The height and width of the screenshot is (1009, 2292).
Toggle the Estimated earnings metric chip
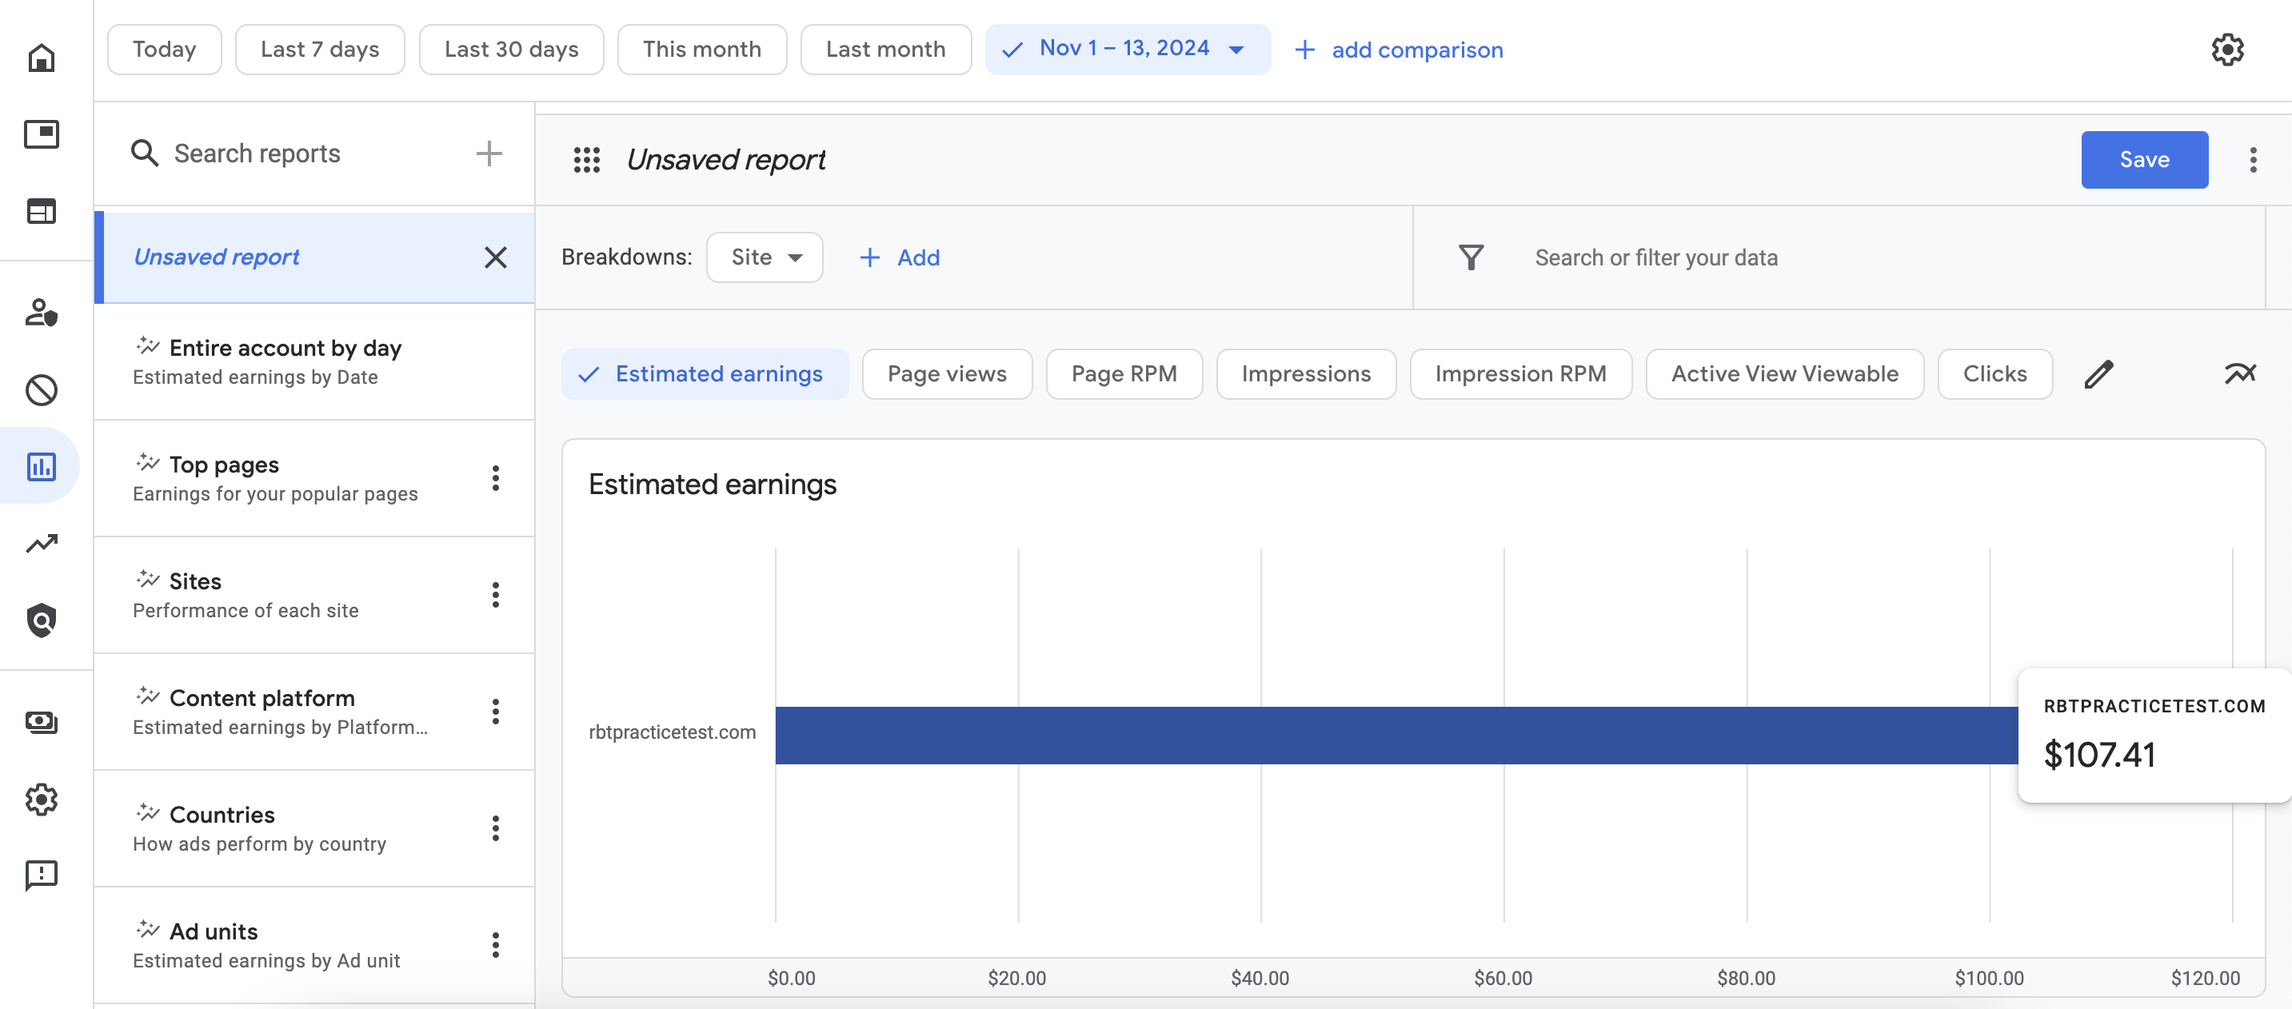pos(704,373)
